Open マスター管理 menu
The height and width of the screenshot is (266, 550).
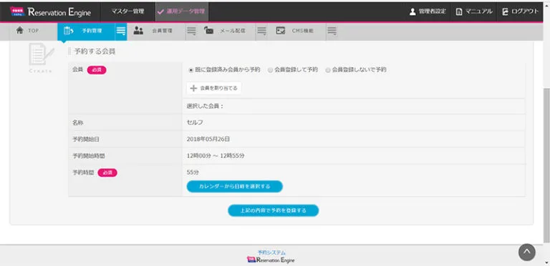127,11
